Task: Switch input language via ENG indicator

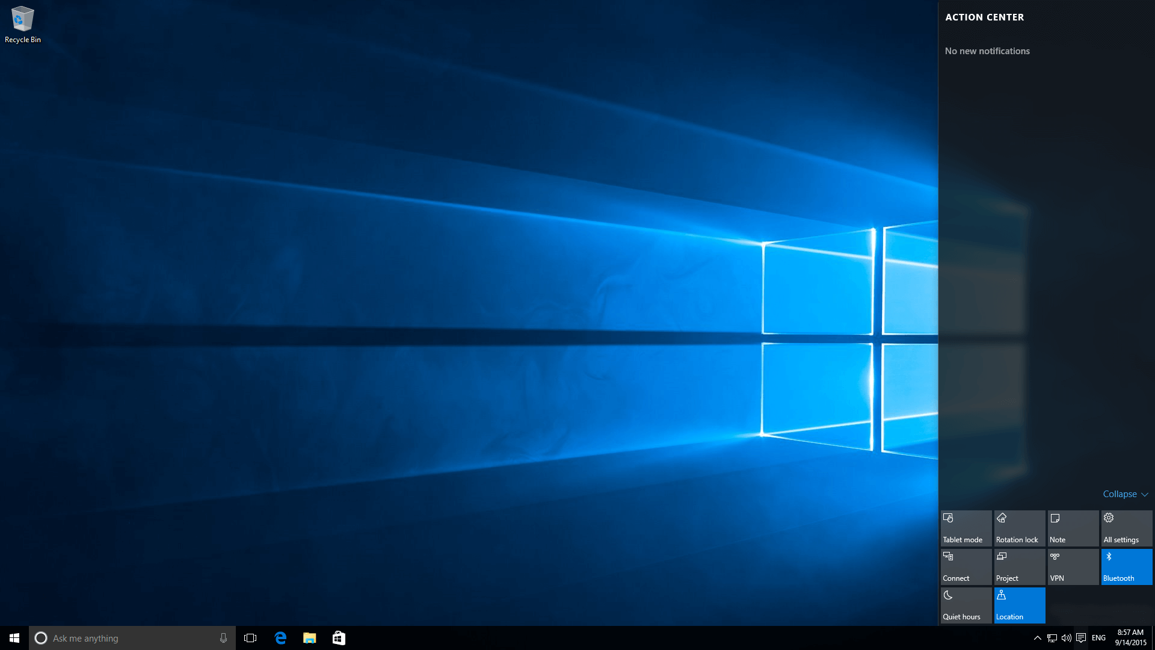Action: [1099, 638]
